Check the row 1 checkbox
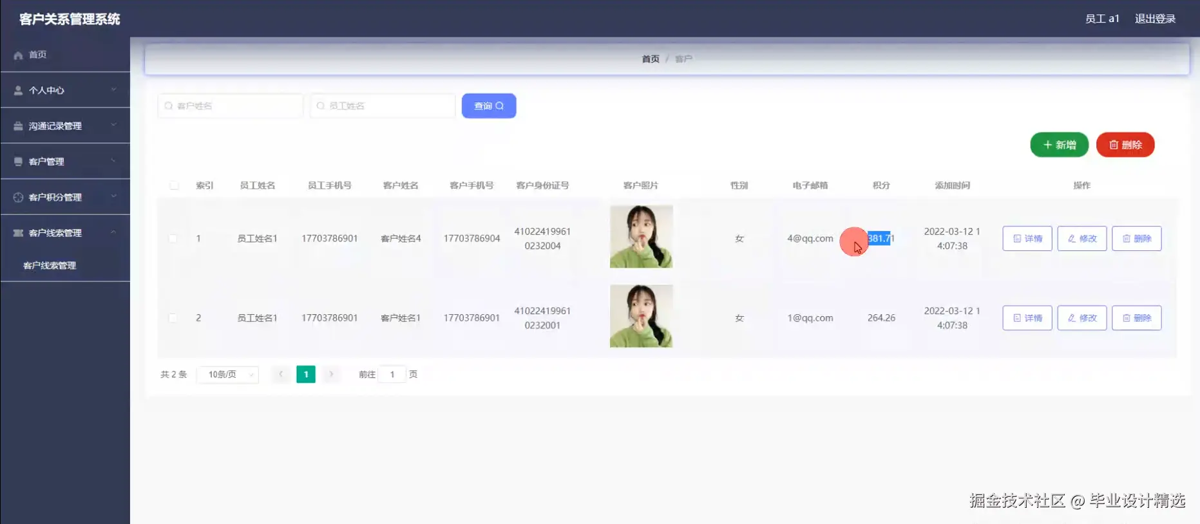The height and width of the screenshot is (524, 1200). (173, 238)
